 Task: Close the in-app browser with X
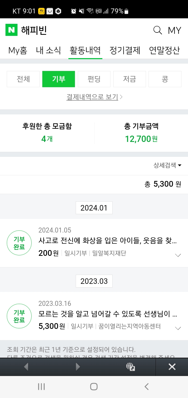(172, 367)
